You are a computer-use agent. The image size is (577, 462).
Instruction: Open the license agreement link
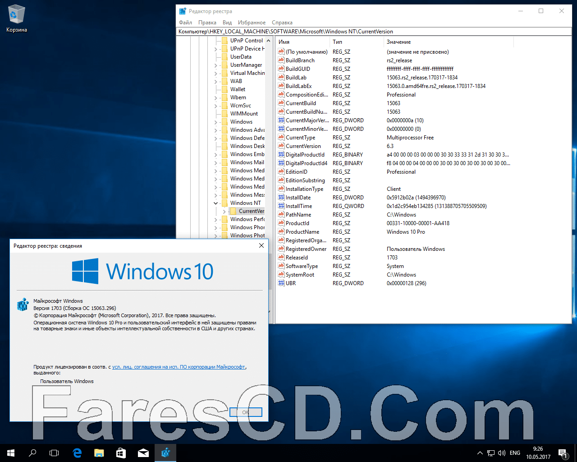tap(179, 367)
